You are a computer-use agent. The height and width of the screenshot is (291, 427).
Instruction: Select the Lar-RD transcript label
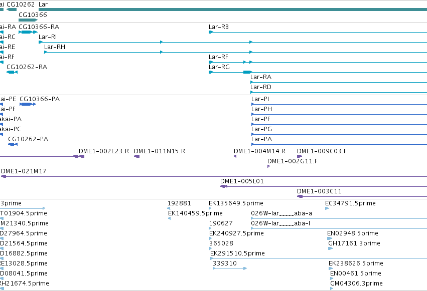pyautogui.click(x=261, y=87)
